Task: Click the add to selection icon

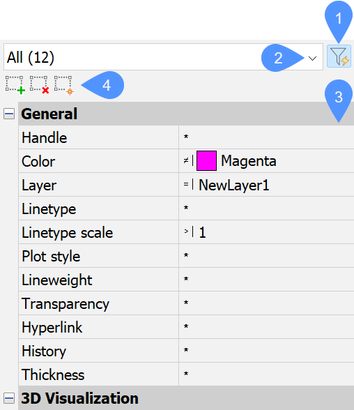Action: pyautogui.click(x=15, y=85)
